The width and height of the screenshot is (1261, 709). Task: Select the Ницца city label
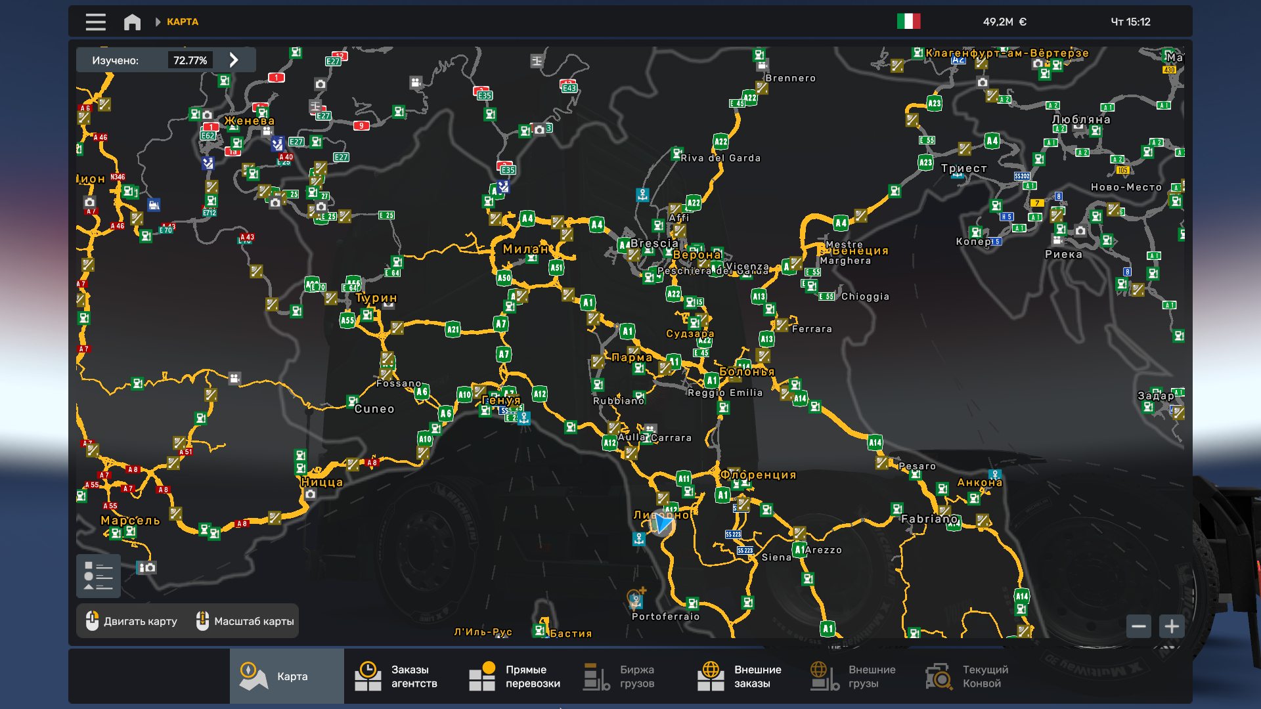tap(322, 482)
